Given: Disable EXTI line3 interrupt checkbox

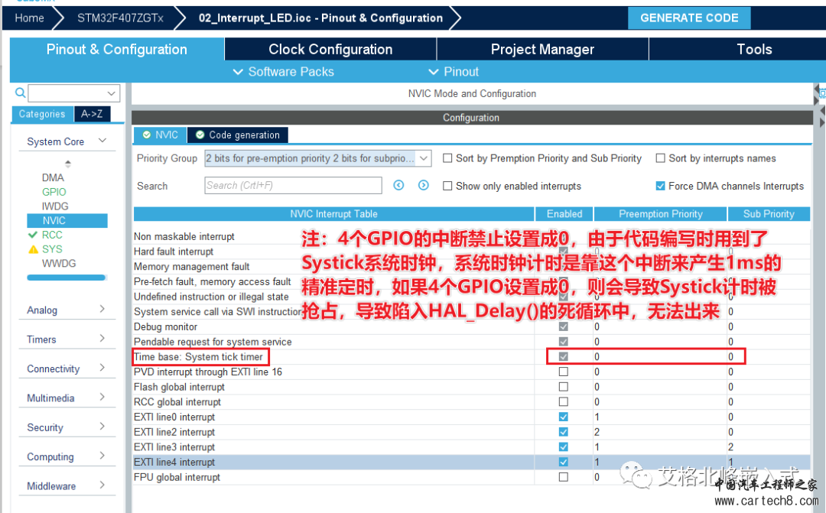Looking at the screenshot, I should click(x=564, y=447).
